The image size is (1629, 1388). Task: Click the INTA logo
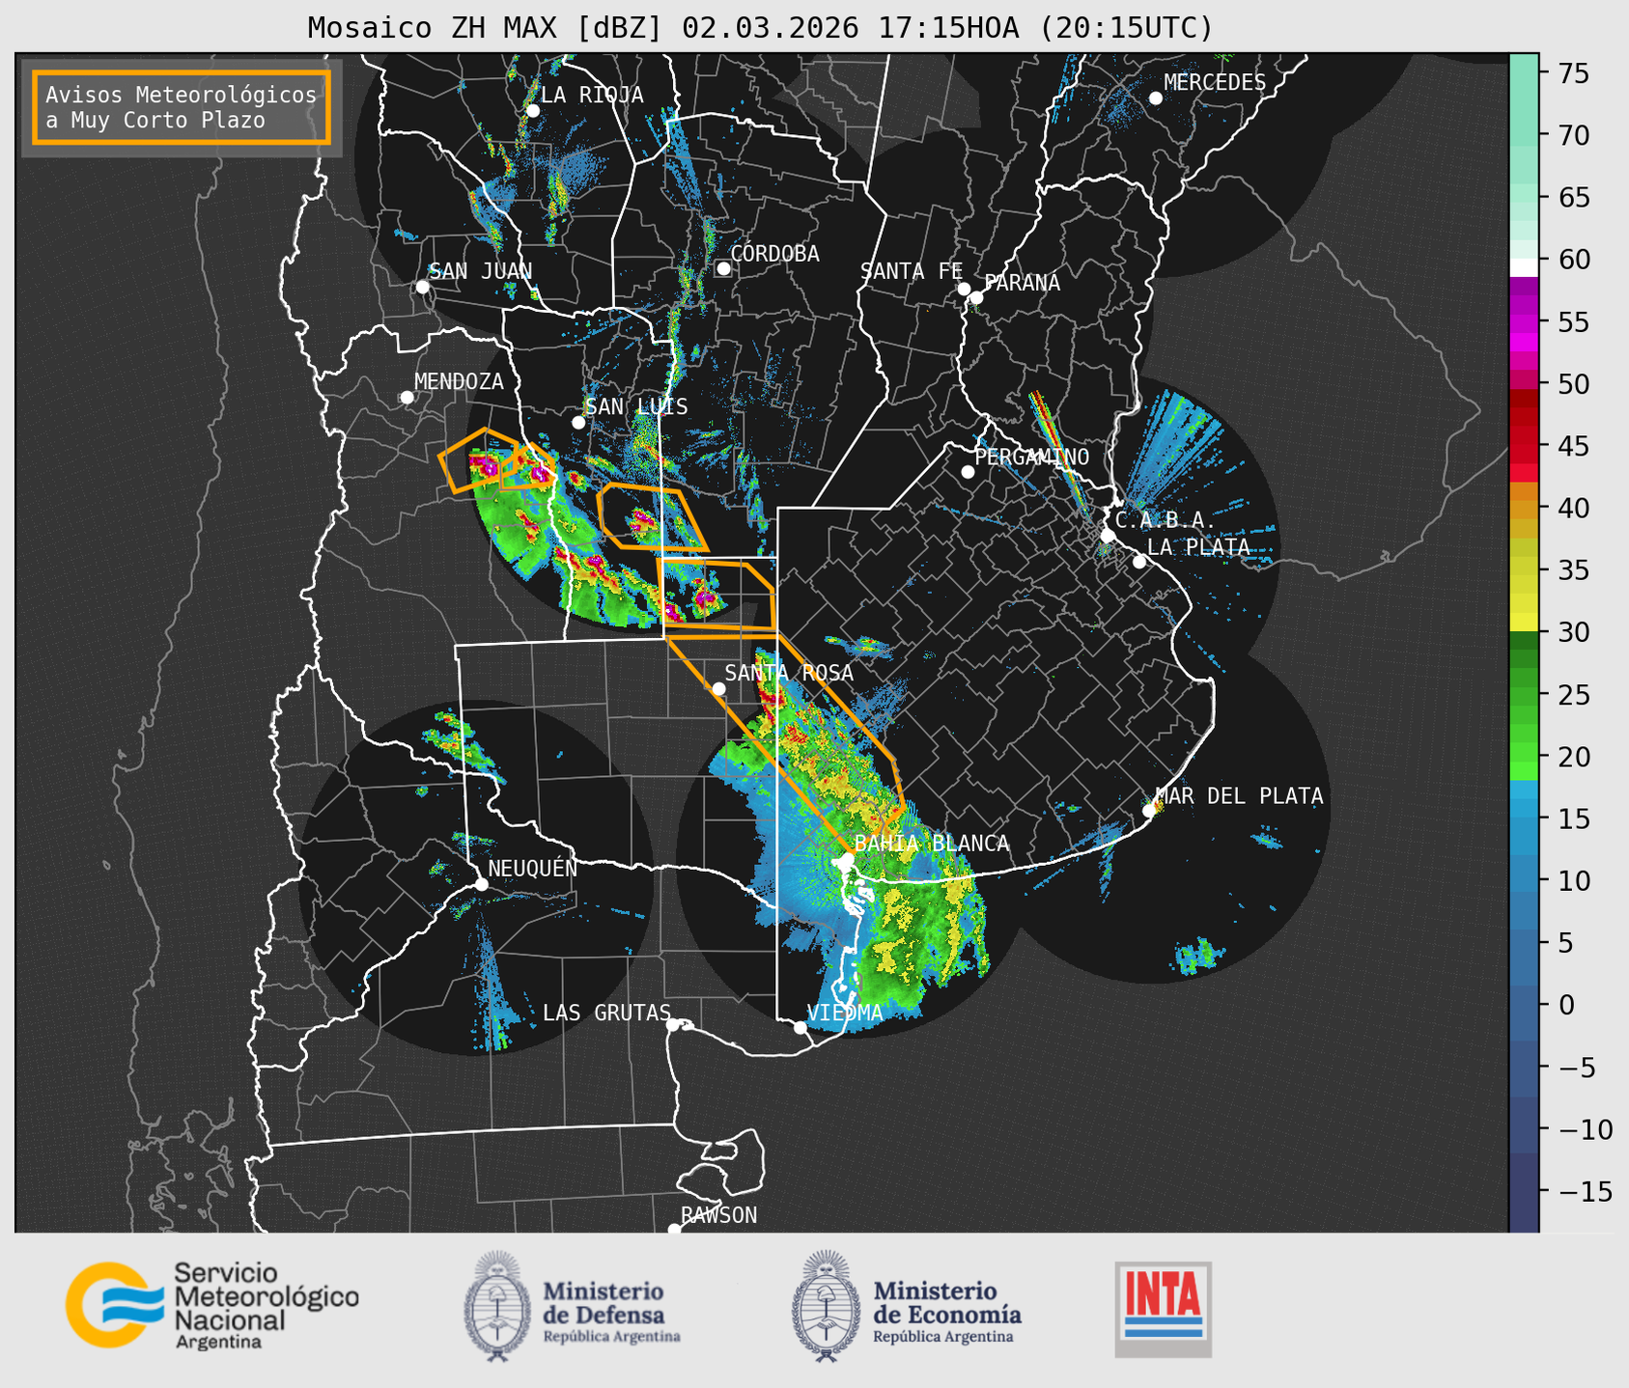(x=1163, y=1309)
